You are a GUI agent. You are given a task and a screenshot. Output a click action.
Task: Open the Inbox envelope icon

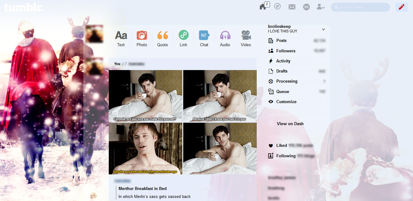[x=292, y=7]
